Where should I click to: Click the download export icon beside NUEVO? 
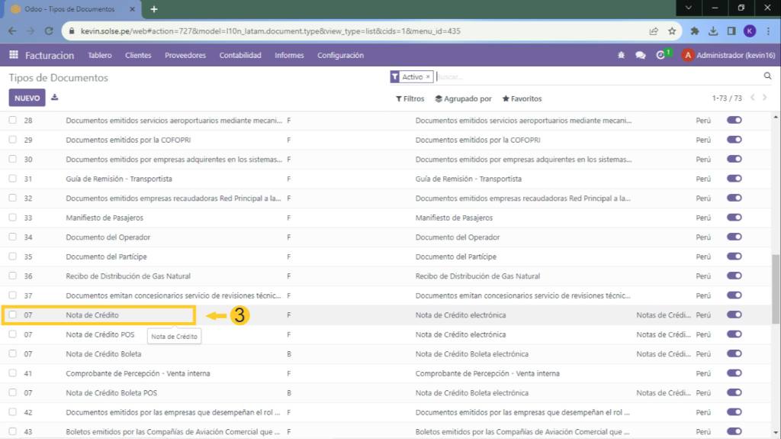tap(55, 98)
